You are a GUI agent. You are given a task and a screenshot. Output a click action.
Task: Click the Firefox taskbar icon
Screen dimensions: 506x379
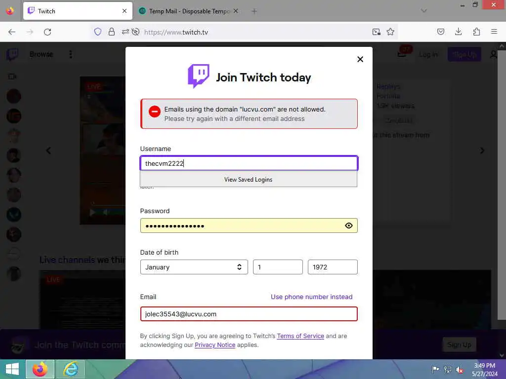[40, 369]
